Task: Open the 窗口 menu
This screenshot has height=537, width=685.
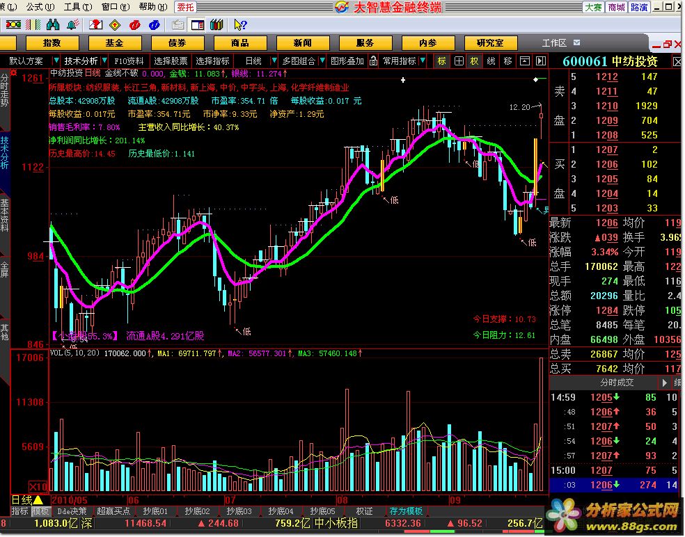Action: 116,6
